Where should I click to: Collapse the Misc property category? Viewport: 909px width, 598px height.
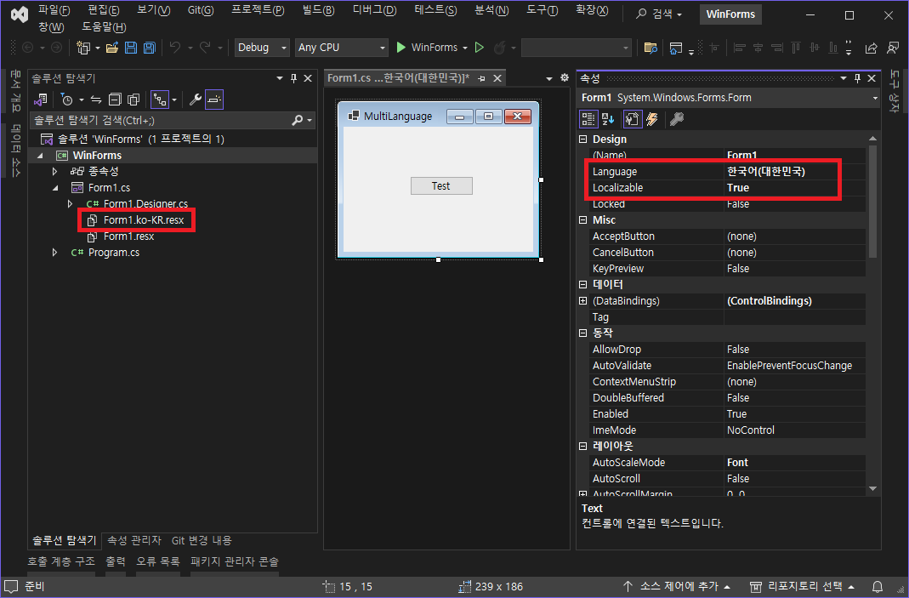[583, 219]
